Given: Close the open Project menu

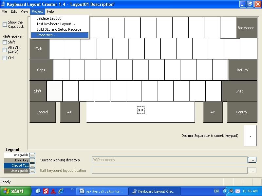Looking at the screenshot, I should pos(37,11).
